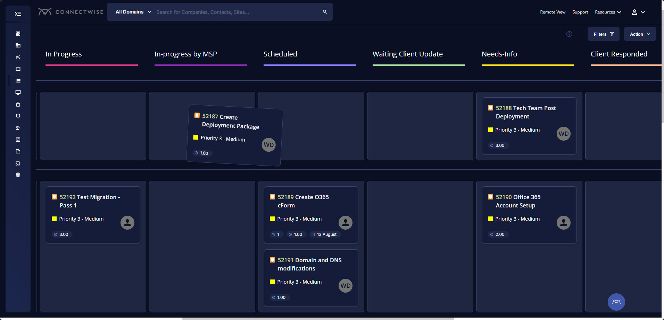Expand the Action dropdown button
Screen dimensions: 664x320
coord(640,34)
